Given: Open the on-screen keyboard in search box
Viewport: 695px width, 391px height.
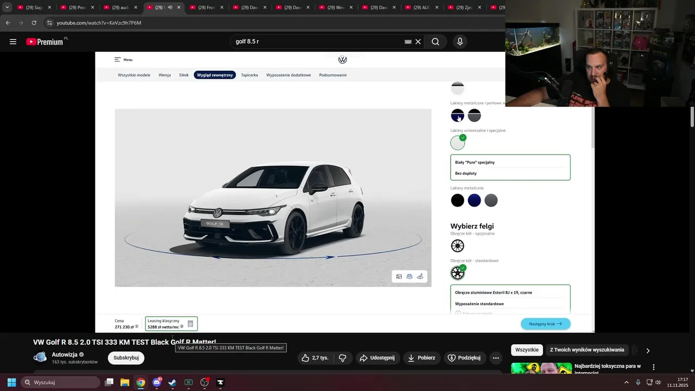Looking at the screenshot, I should [x=408, y=42].
